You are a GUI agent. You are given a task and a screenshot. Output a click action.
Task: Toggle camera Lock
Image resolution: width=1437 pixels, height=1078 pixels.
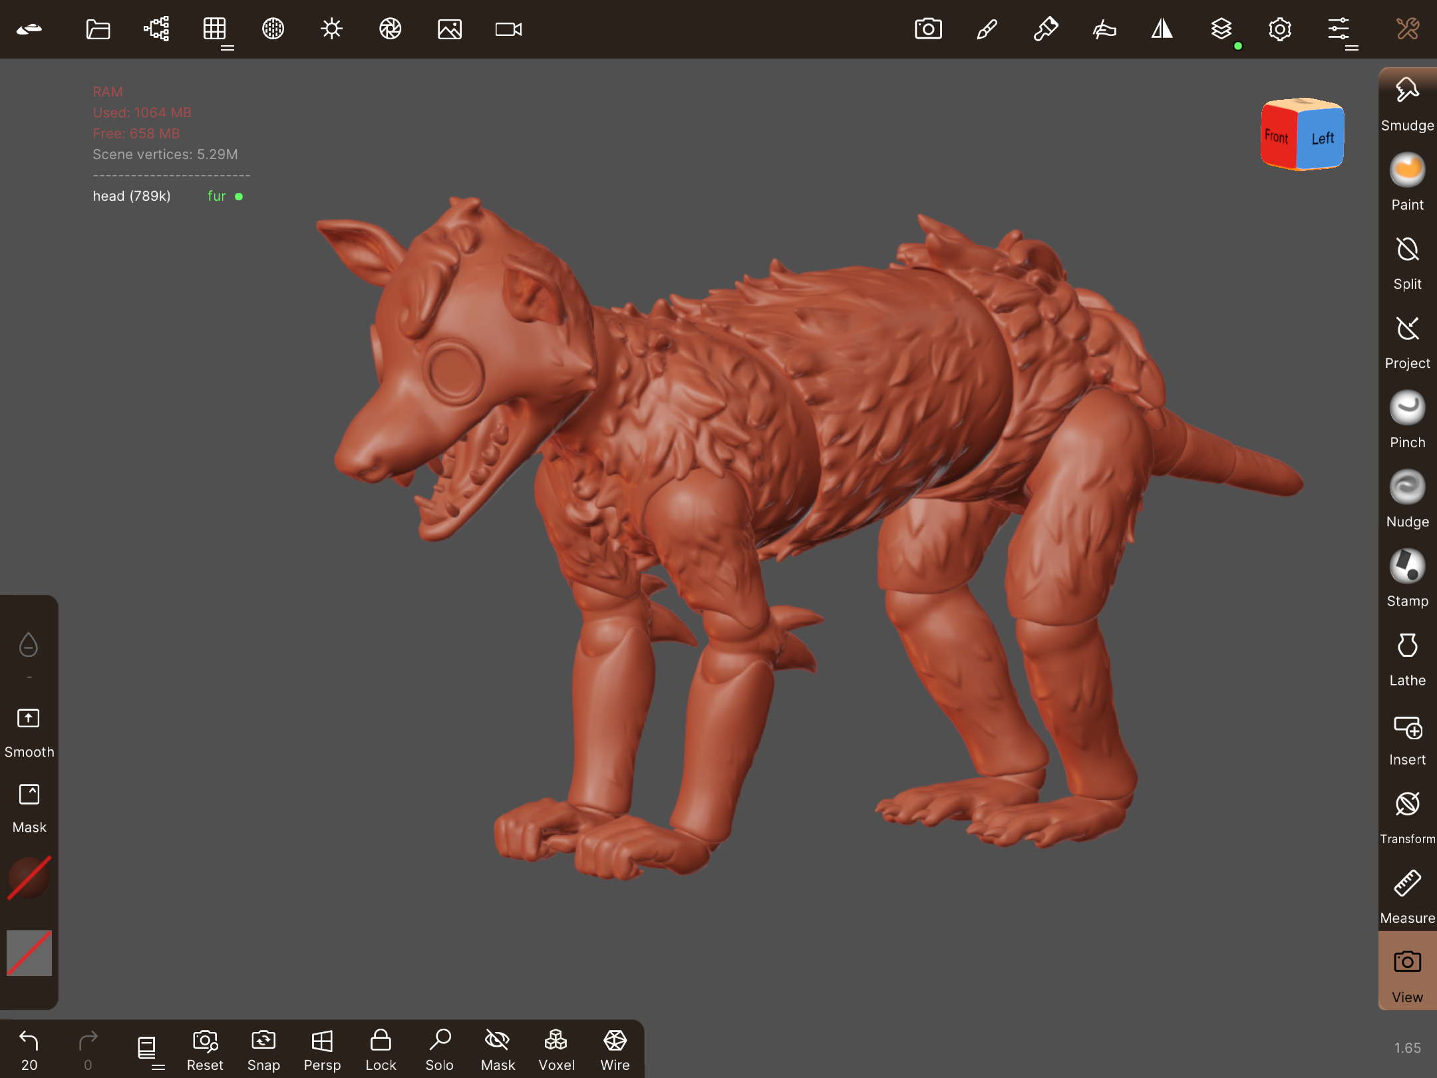(x=381, y=1049)
